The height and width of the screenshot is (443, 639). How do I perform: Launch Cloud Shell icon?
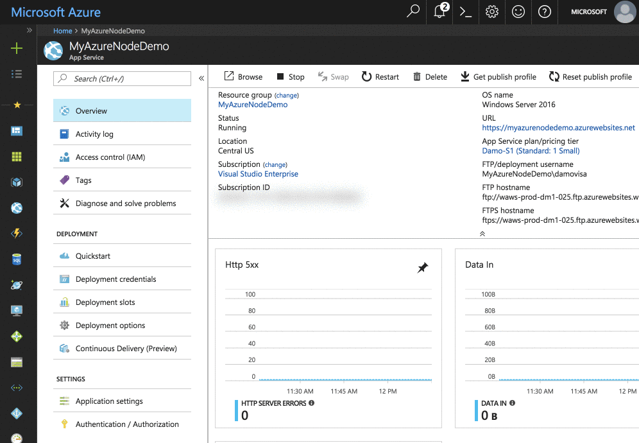[x=465, y=12]
